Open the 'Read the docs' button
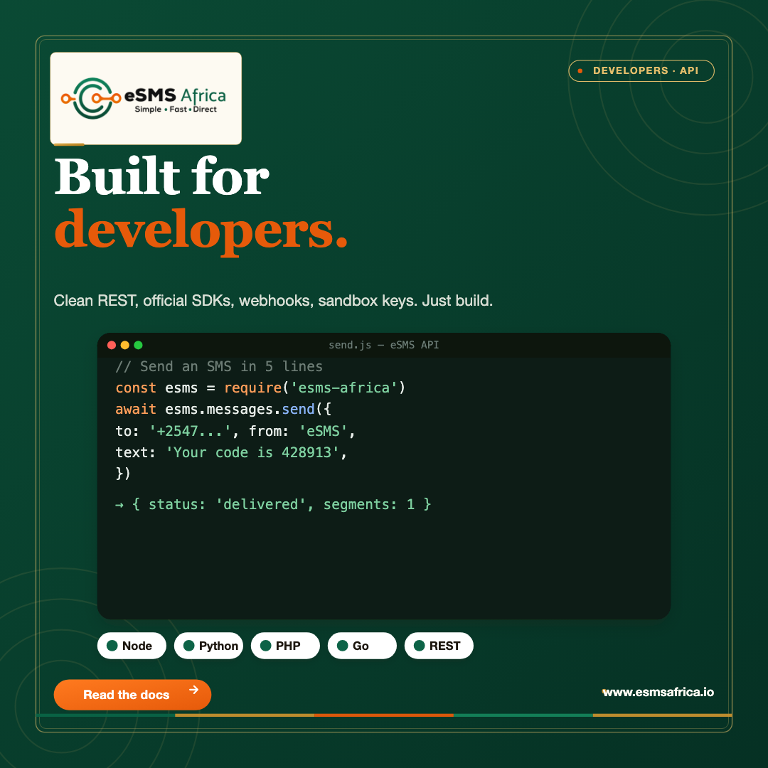This screenshot has width=768, height=768. click(132, 695)
